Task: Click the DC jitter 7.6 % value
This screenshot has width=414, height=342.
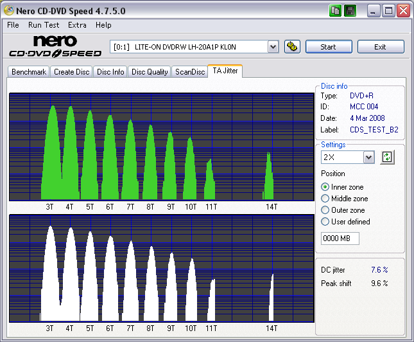Action: 379,270
